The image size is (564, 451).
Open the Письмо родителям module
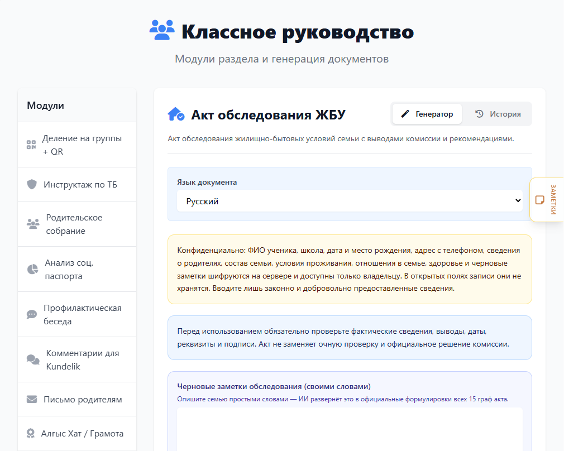pyautogui.click(x=77, y=399)
